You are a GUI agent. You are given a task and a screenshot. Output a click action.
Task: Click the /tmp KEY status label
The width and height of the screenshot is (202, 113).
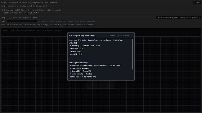click(x=23, y=18)
